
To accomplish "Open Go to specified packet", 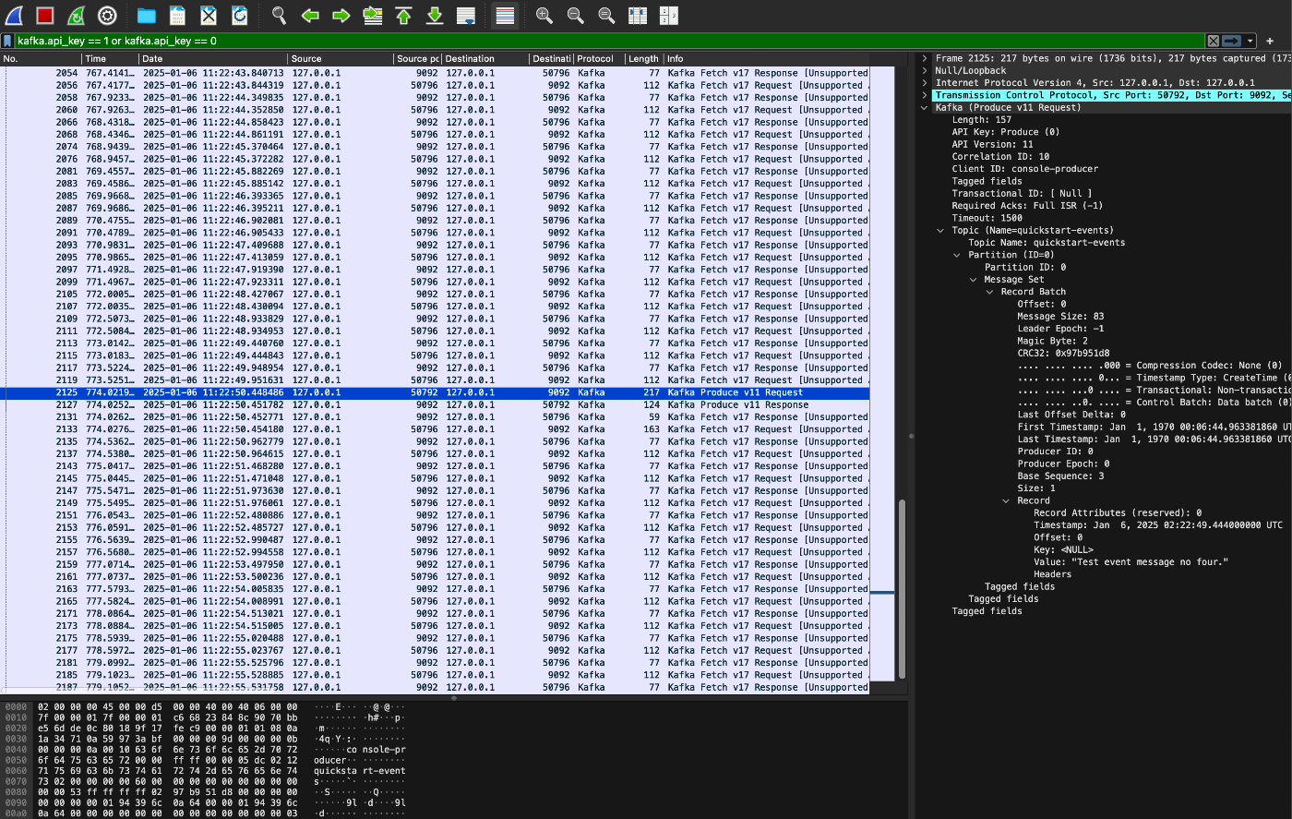I will click(x=372, y=15).
